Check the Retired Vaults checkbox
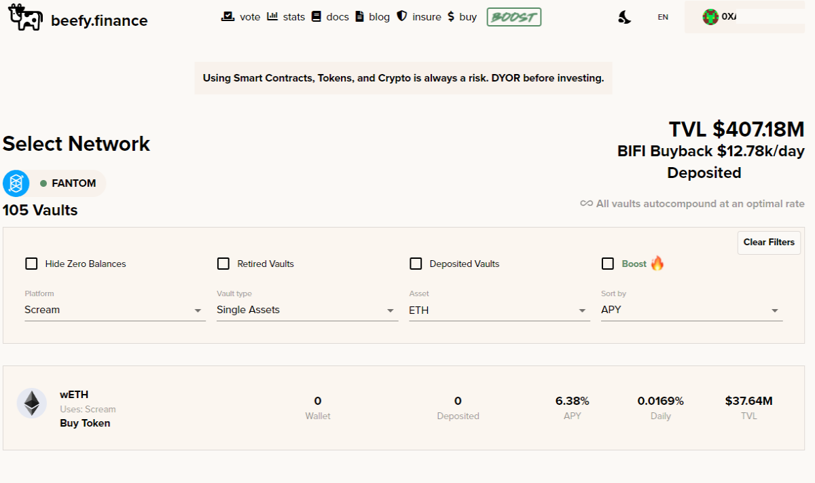Screen dimensions: 815x483 (x=223, y=264)
